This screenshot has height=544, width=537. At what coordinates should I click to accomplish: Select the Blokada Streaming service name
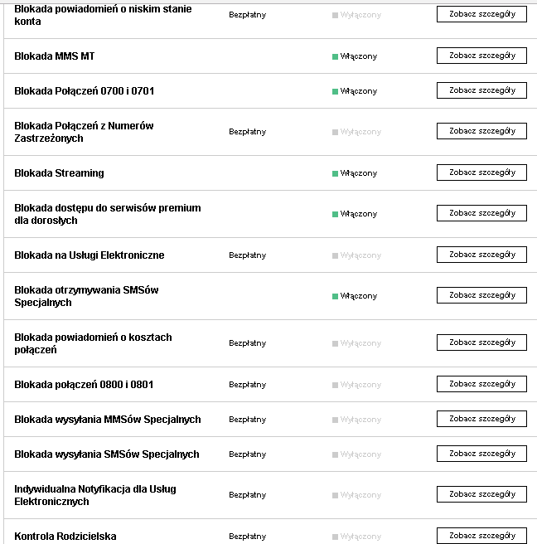click(x=59, y=173)
